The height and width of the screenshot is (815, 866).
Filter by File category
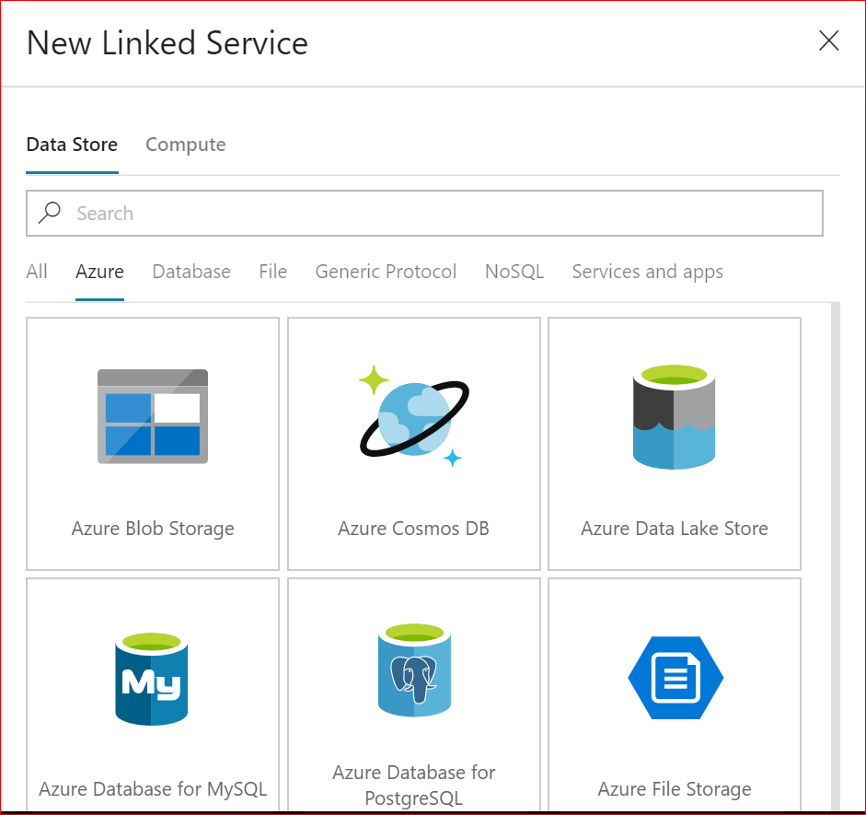(x=272, y=272)
